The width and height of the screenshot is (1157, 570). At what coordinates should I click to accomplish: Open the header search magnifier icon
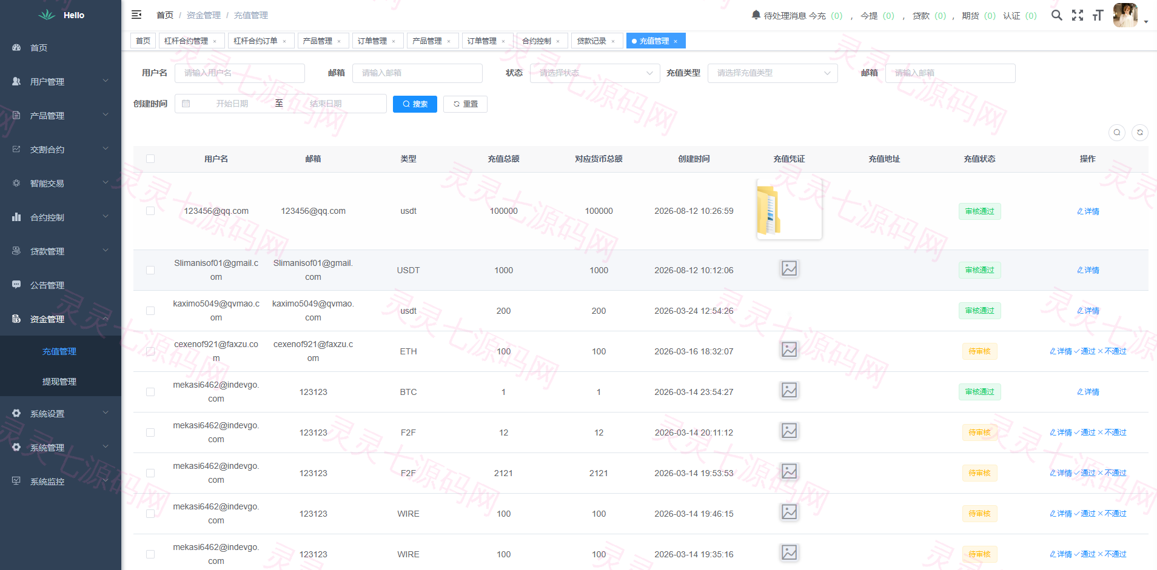(1056, 15)
